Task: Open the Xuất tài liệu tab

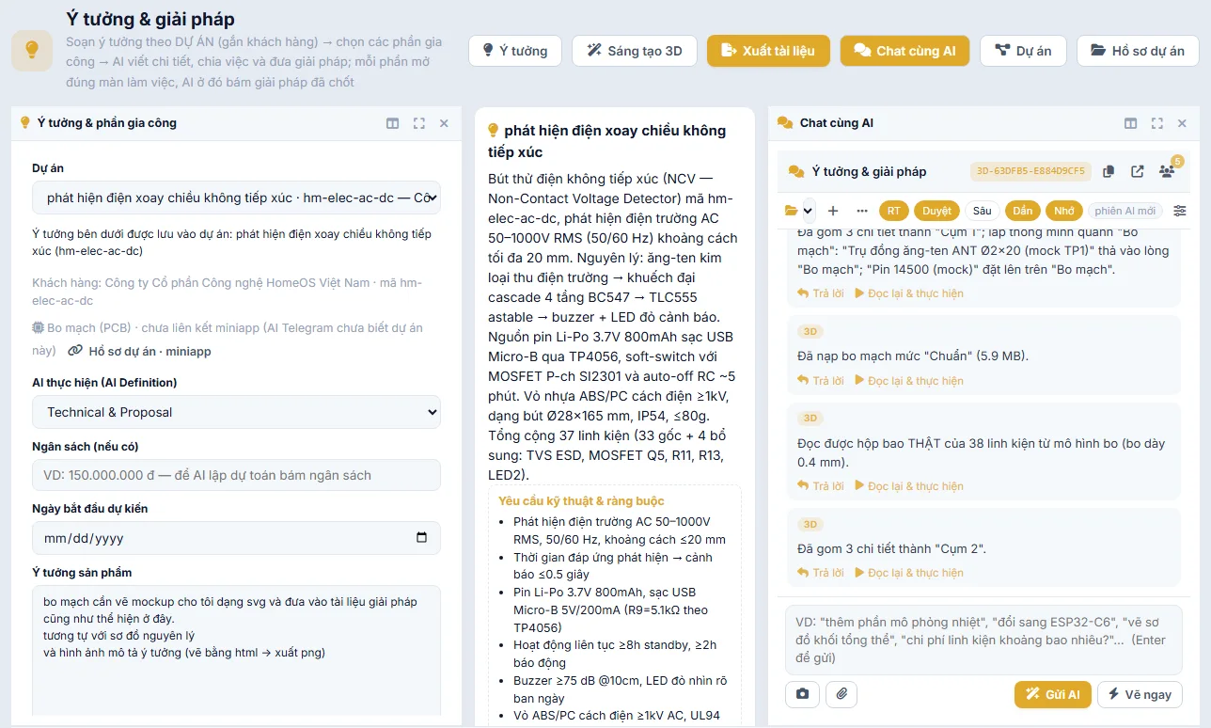Action: (768, 51)
